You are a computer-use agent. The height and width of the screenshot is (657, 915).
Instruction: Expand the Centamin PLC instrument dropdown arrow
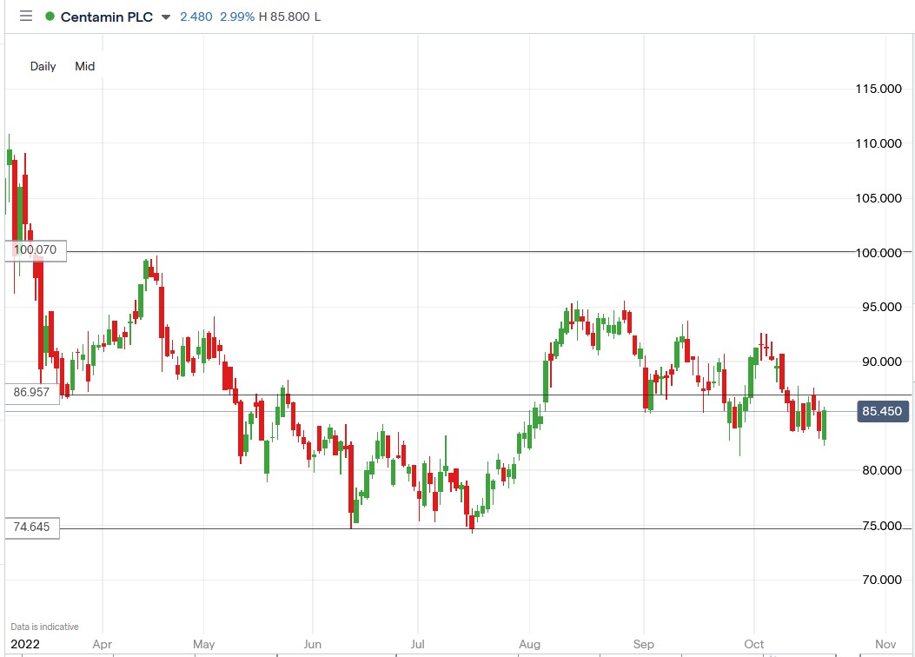(166, 17)
